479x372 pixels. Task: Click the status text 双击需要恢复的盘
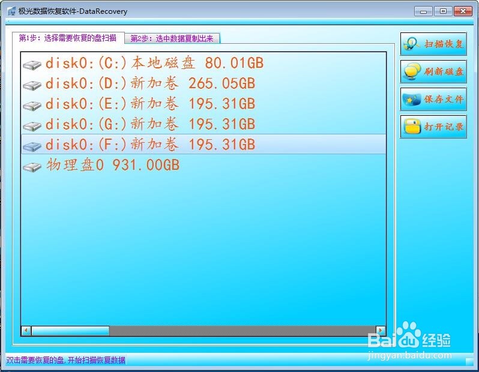[35, 361]
